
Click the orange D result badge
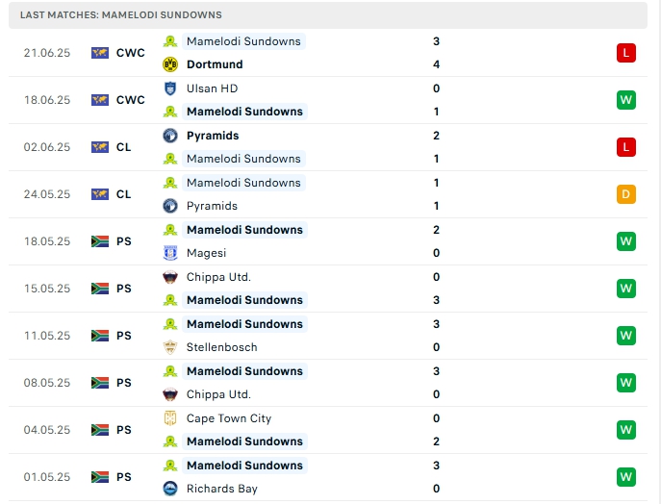pos(626,194)
